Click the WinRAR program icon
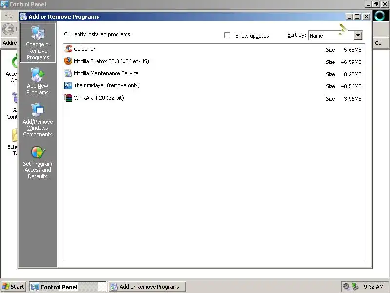 68,98
